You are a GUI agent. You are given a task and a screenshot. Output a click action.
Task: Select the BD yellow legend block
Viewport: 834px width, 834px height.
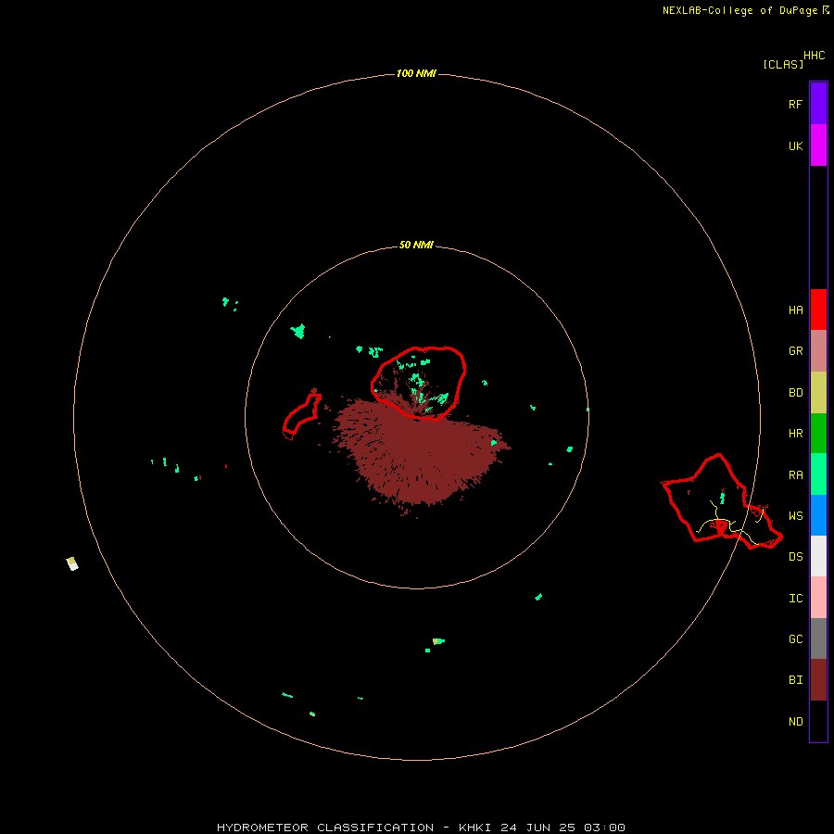click(818, 393)
